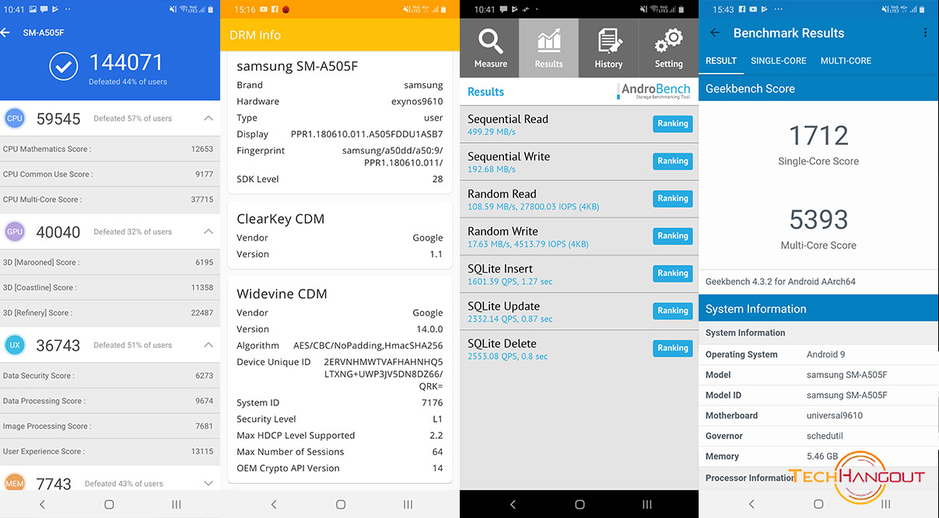Screen dimensions: 939x518
Task: Select the Results tab in AndroBench
Action: [x=549, y=47]
